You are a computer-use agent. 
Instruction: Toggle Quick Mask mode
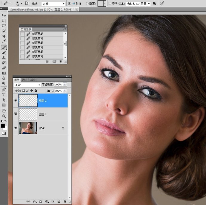click(4, 133)
